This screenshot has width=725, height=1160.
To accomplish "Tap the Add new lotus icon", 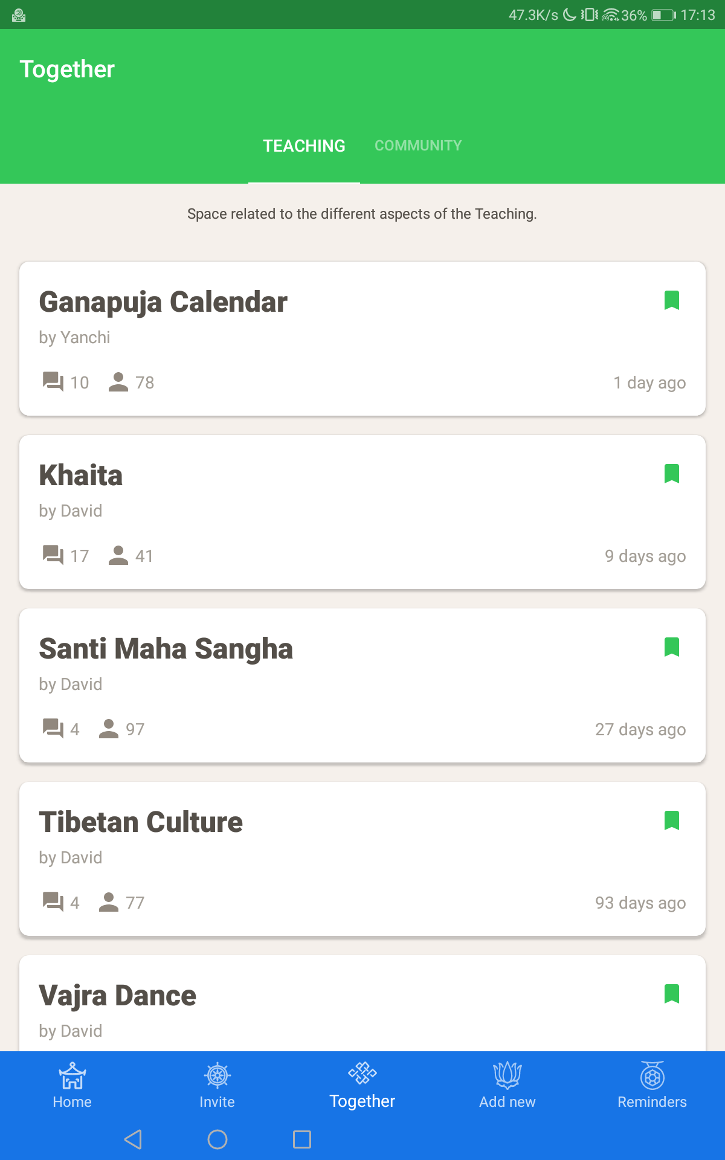I will coord(507,1076).
